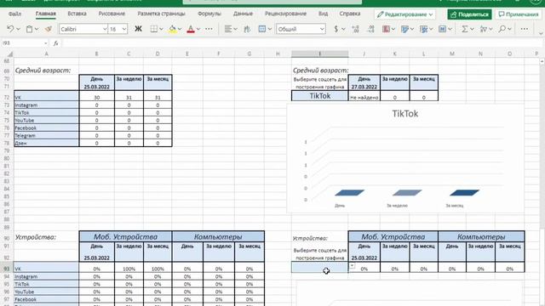Image resolution: width=545 pixels, height=306 pixels.
Task: Expand the borders dropdown arrow
Action: click(161, 29)
